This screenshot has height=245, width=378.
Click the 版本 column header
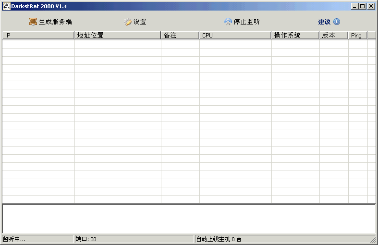tap(334, 36)
